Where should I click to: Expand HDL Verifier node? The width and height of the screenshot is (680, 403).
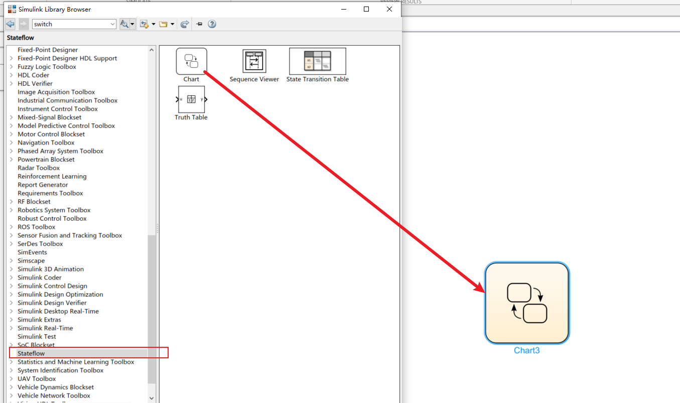tap(12, 83)
